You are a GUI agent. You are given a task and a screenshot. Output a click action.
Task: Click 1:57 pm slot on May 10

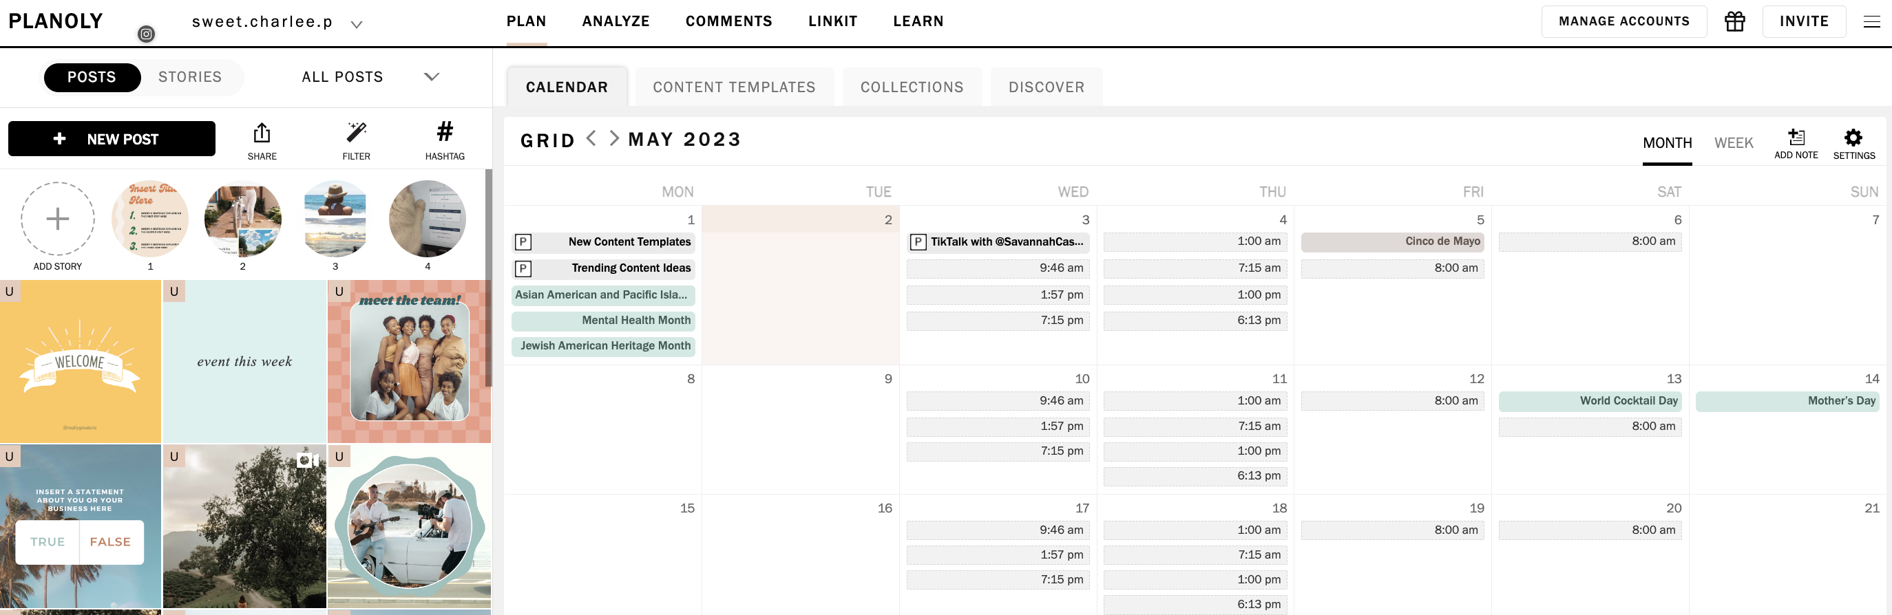[x=998, y=427]
